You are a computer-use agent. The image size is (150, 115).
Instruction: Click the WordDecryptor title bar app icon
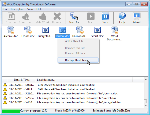(4, 4)
